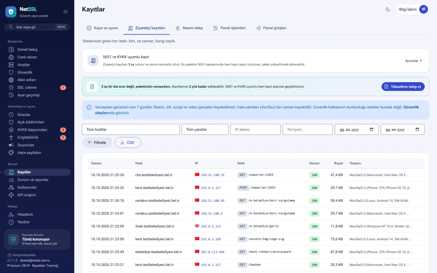The image size is (437, 273).
Task: Toggle dark mode moon icon
Action: [x=388, y=9]
